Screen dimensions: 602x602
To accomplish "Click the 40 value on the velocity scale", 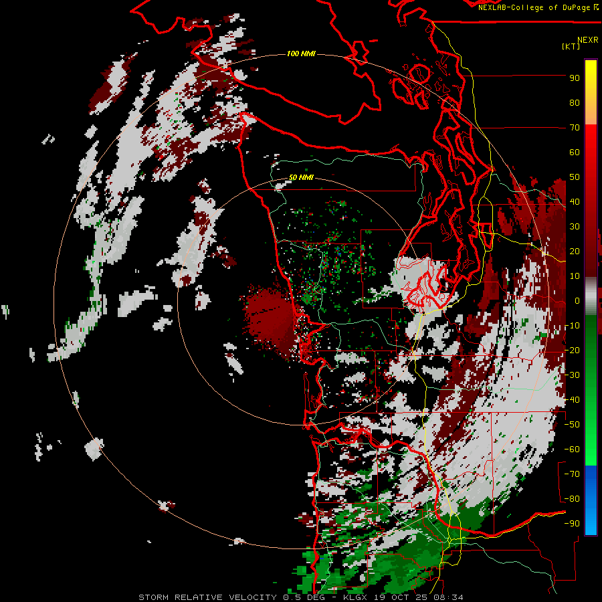I will tap(575, 201).
